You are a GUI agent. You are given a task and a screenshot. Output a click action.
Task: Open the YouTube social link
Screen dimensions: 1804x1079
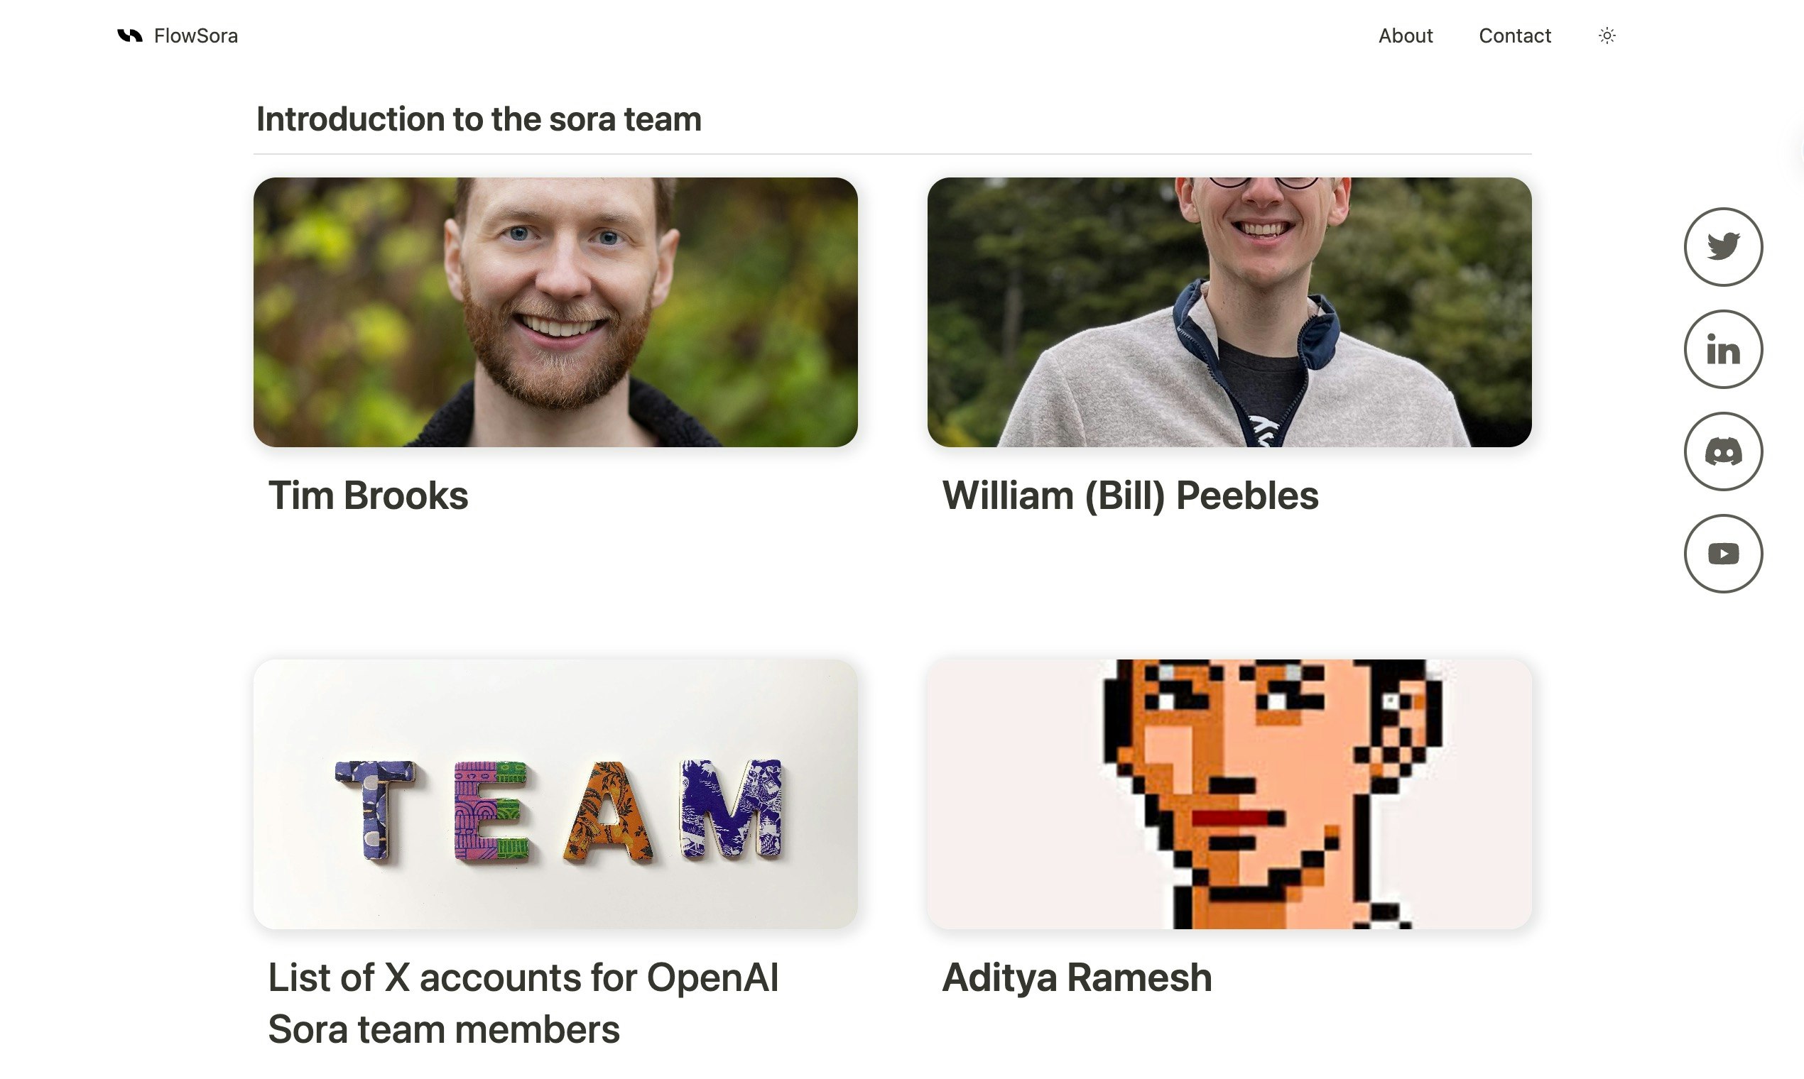coord(1722,554)
